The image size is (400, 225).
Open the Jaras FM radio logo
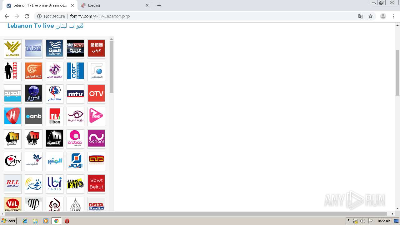[76, 184]
